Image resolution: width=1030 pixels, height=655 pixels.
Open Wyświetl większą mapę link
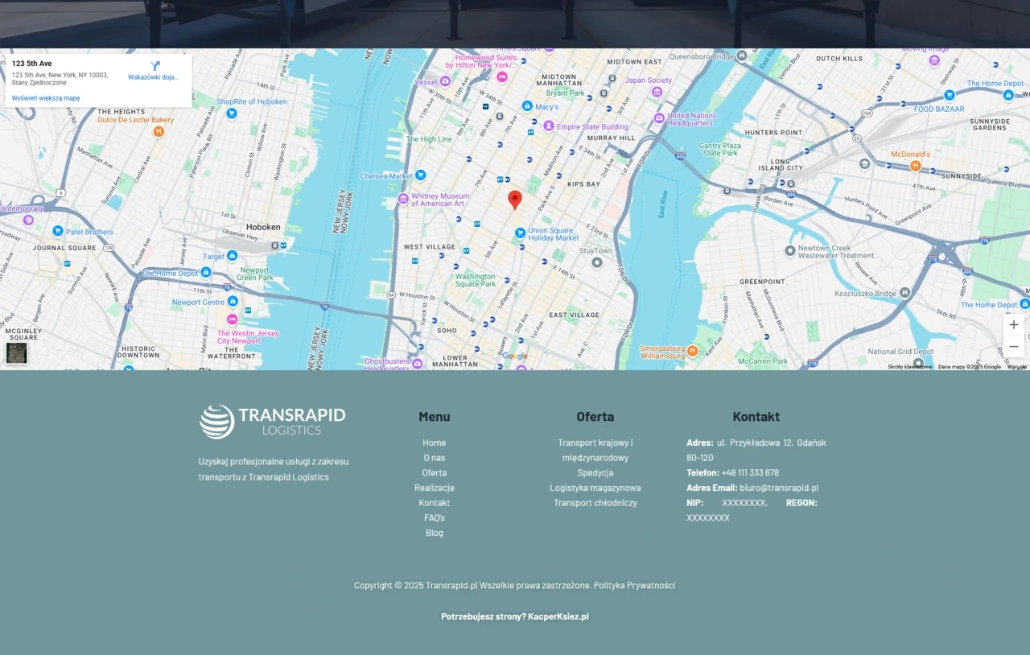tap(46, 98)
